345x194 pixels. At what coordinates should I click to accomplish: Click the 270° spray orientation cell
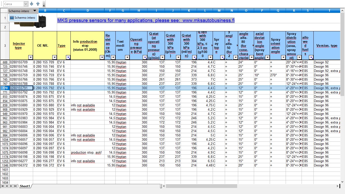click(278, 75)
